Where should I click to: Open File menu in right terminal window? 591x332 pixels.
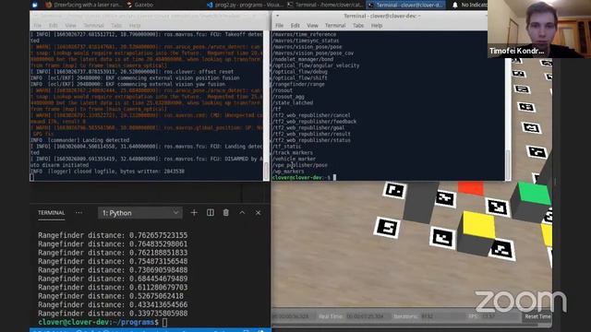tap(279, 26)
